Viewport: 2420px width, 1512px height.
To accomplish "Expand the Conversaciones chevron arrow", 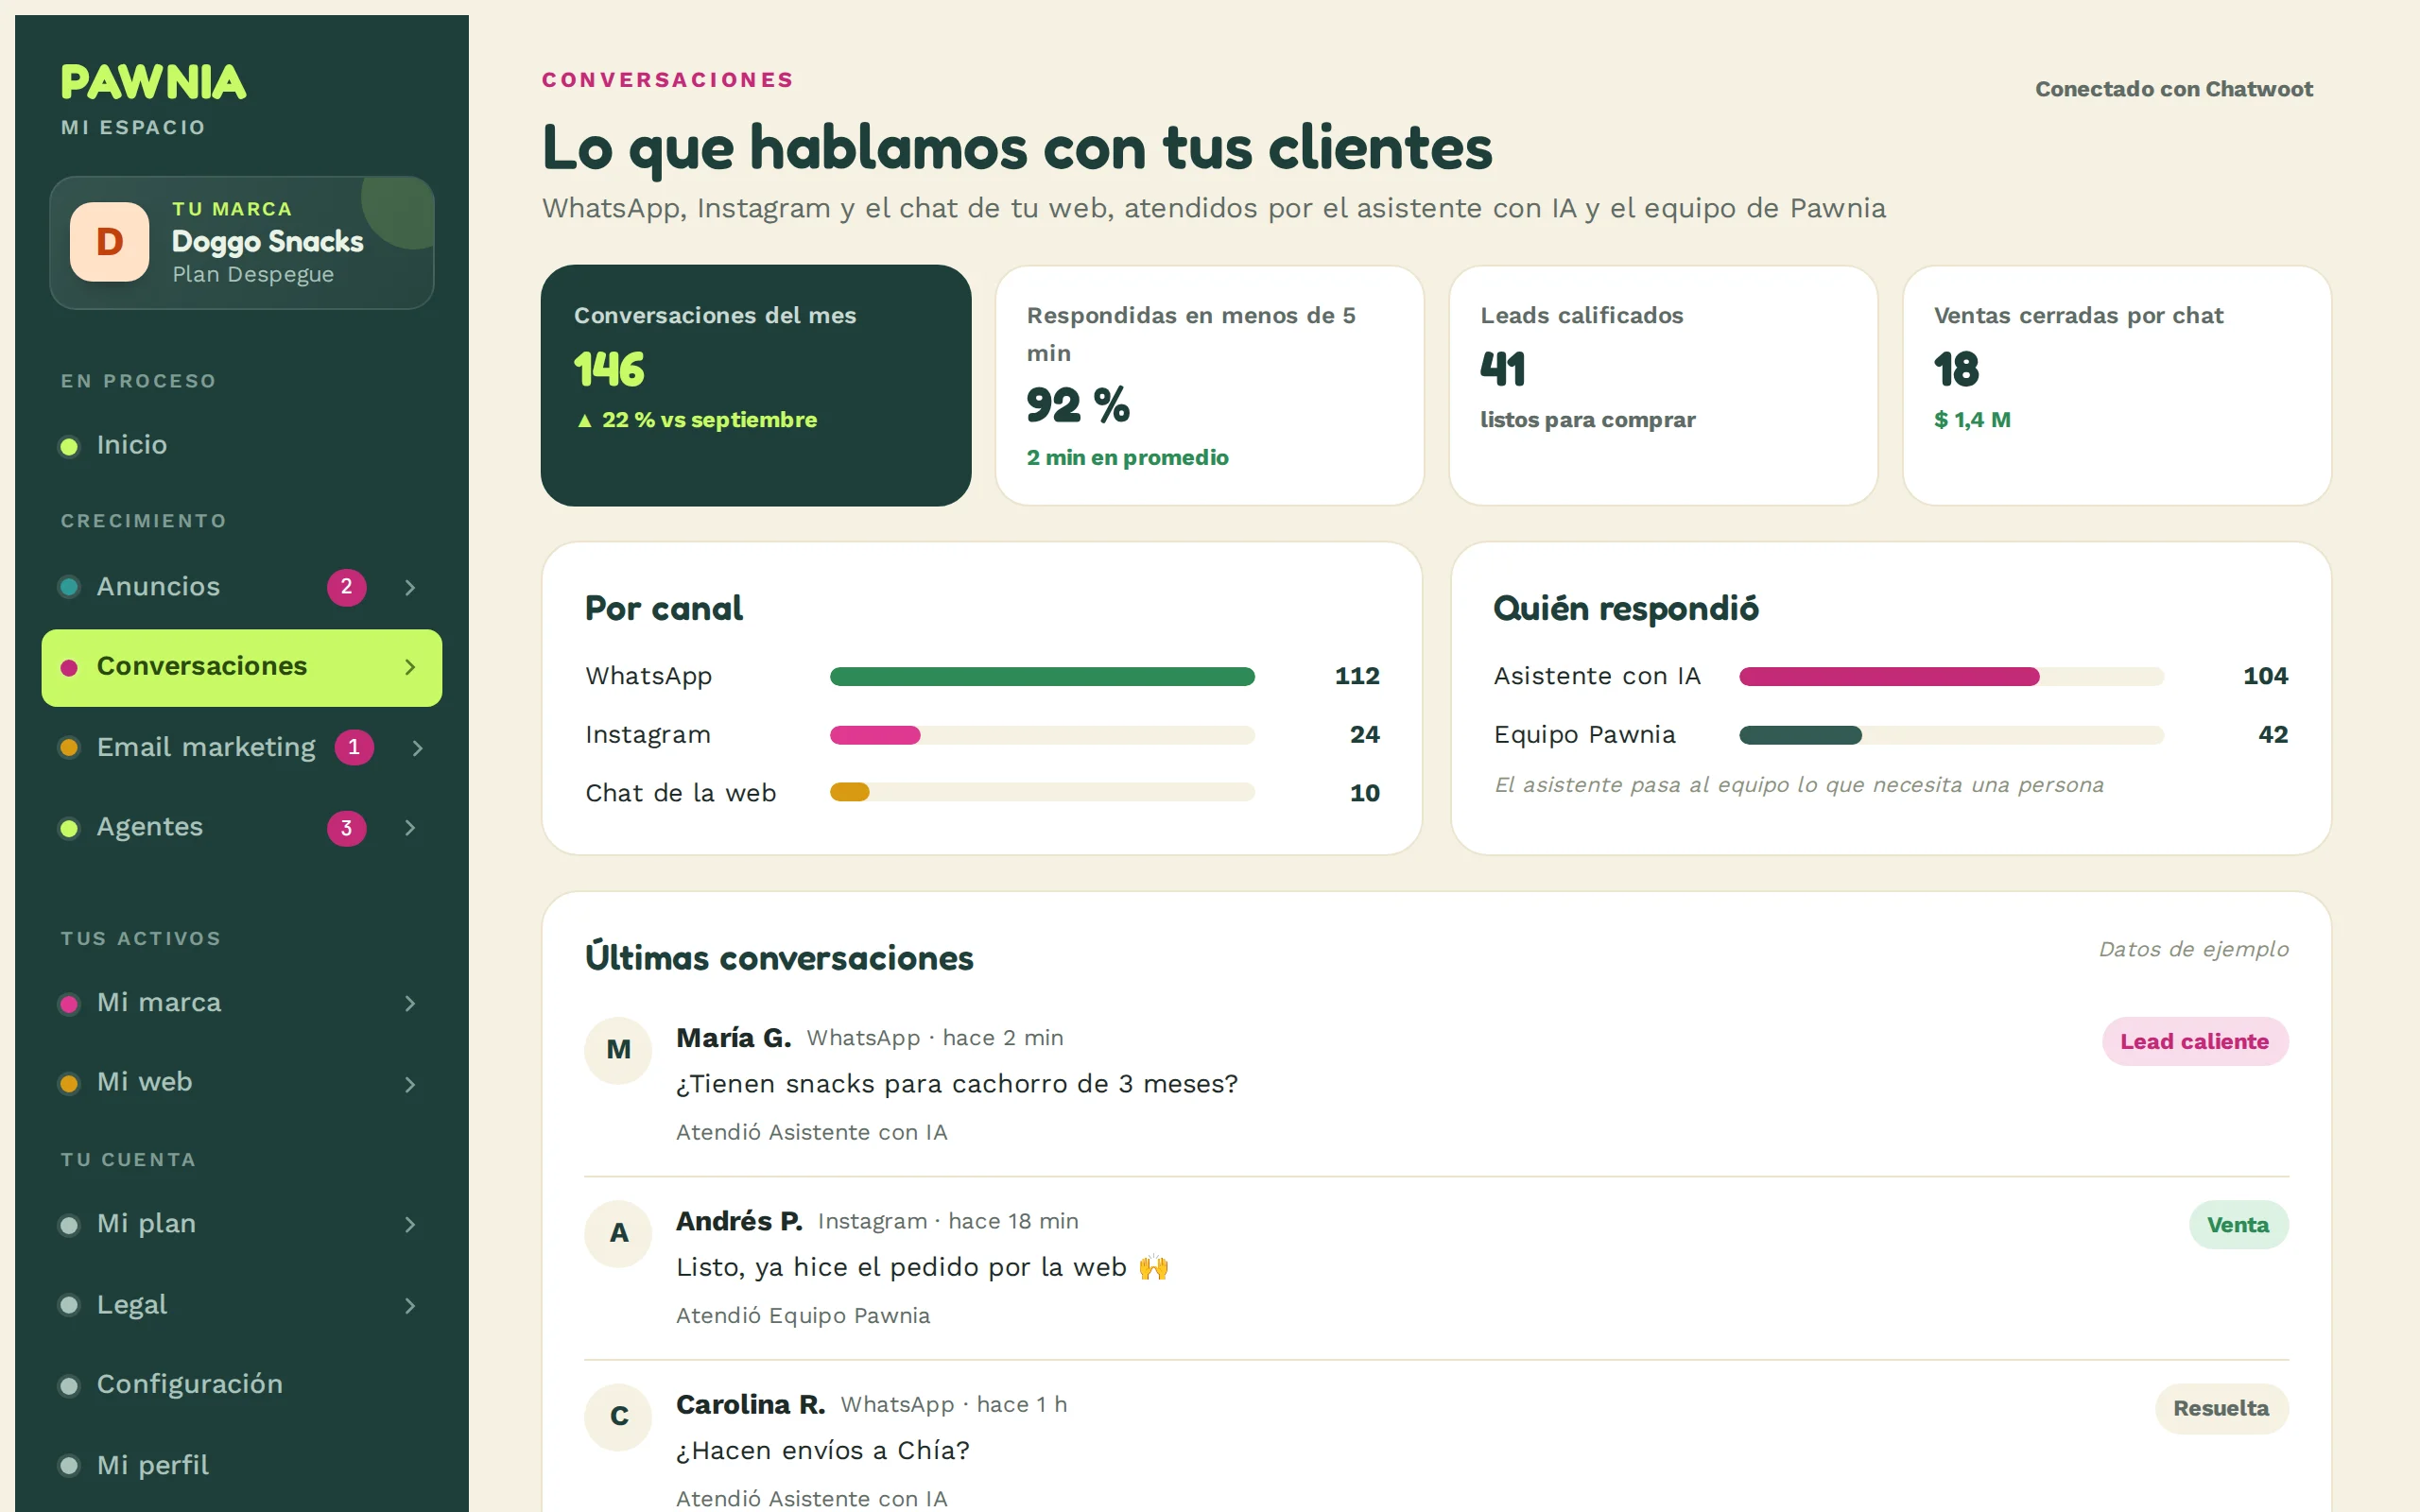I will pyautogui.click(x=410, y=667).
